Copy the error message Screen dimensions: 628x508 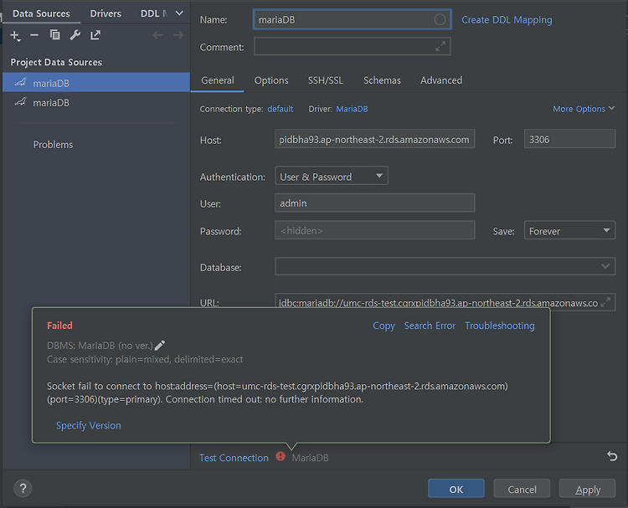pos(383,326)
